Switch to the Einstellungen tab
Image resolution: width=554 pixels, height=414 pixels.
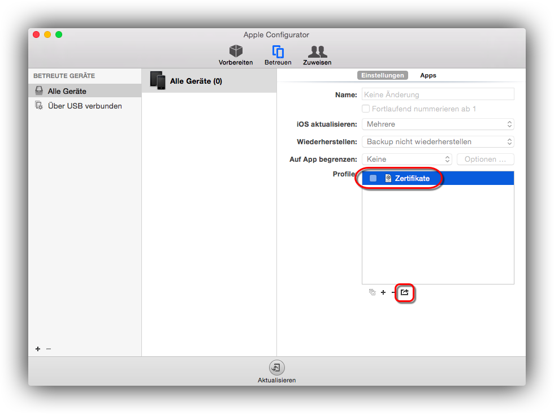point(383,75)
